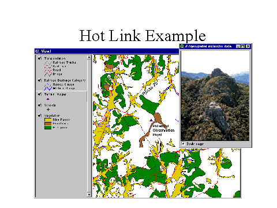Click the Railroad Tracks line symbol

point(48,62)
